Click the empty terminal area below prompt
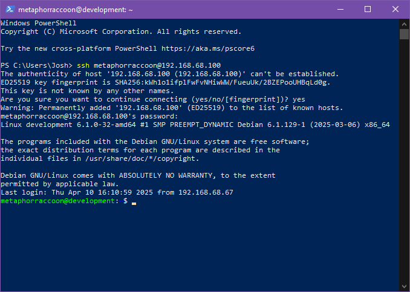Screen dimensions: 410x292 click(200, 248)
